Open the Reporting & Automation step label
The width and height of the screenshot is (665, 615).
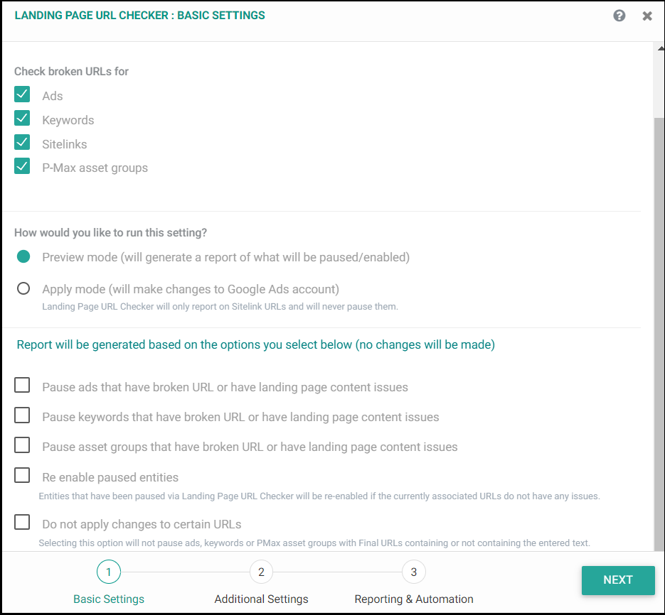point(414,599)
